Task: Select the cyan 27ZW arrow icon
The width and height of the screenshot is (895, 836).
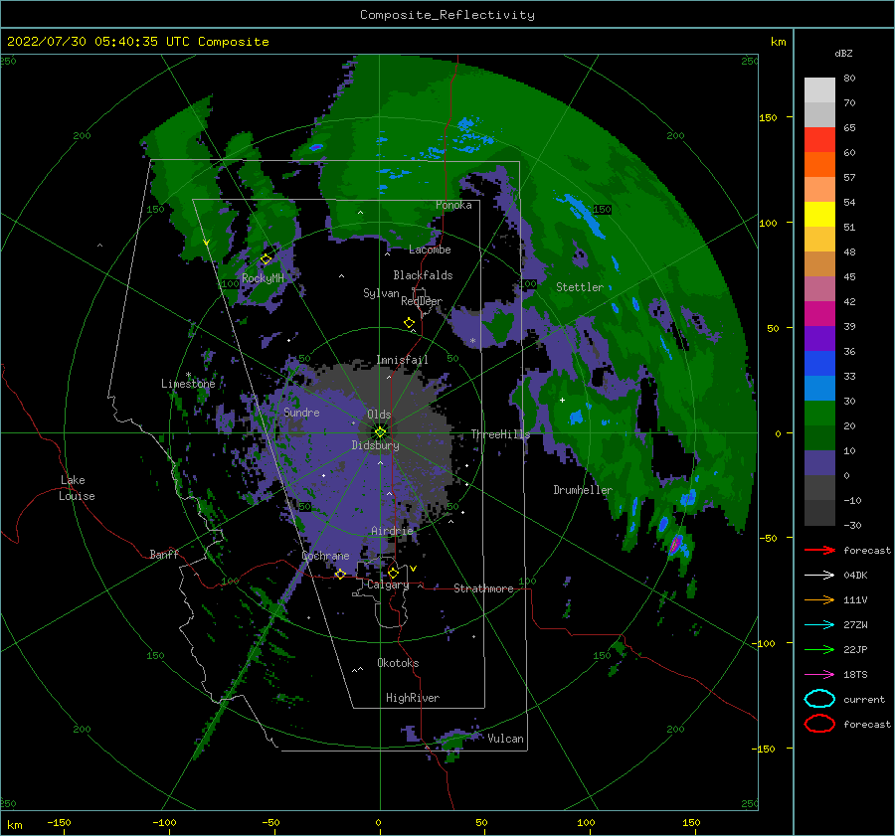Action: (x=819, y=625)
